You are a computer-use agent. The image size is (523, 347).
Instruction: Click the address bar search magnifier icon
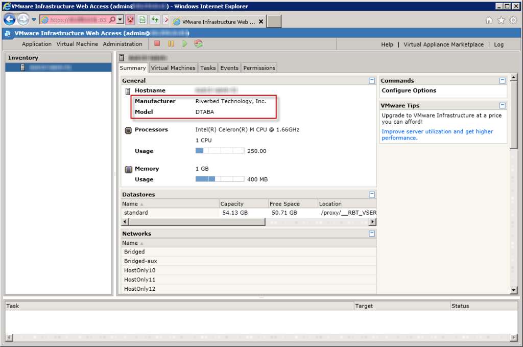[112, 20]
